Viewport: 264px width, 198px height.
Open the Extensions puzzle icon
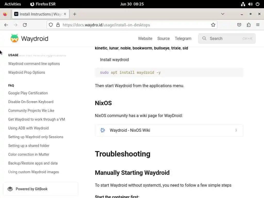point(249,25)
